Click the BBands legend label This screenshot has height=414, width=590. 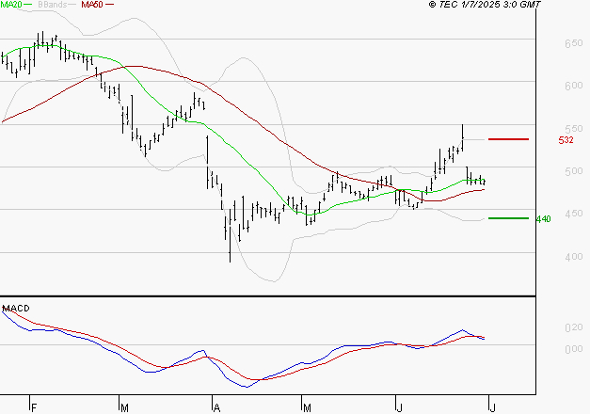click(53, 5)
